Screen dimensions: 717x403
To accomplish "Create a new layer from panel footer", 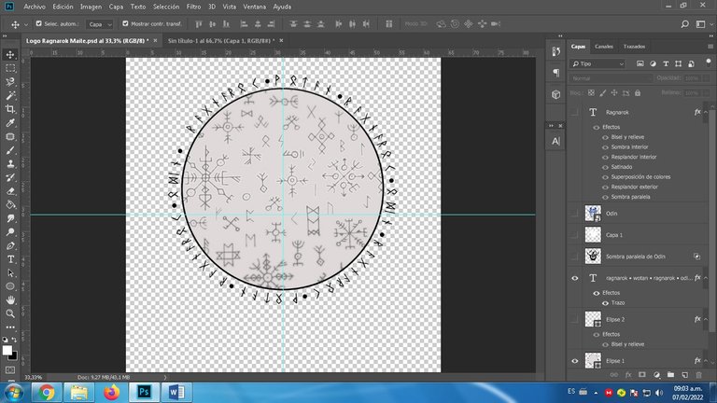I will [x=684, y=375].
